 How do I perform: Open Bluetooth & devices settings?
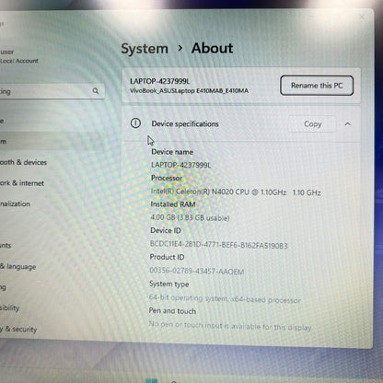click(23, 162)
